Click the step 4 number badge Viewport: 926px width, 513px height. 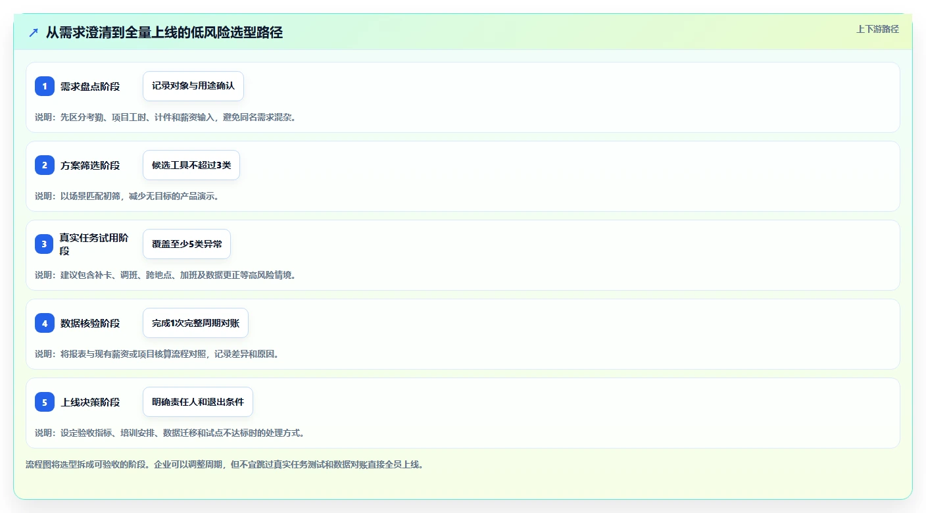pos(45,323)
